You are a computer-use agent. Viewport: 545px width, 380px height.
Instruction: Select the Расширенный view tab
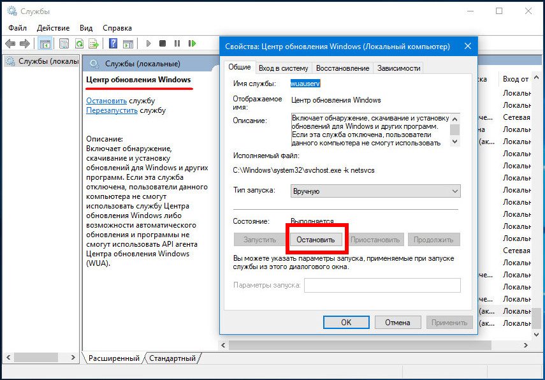[113, 358]
